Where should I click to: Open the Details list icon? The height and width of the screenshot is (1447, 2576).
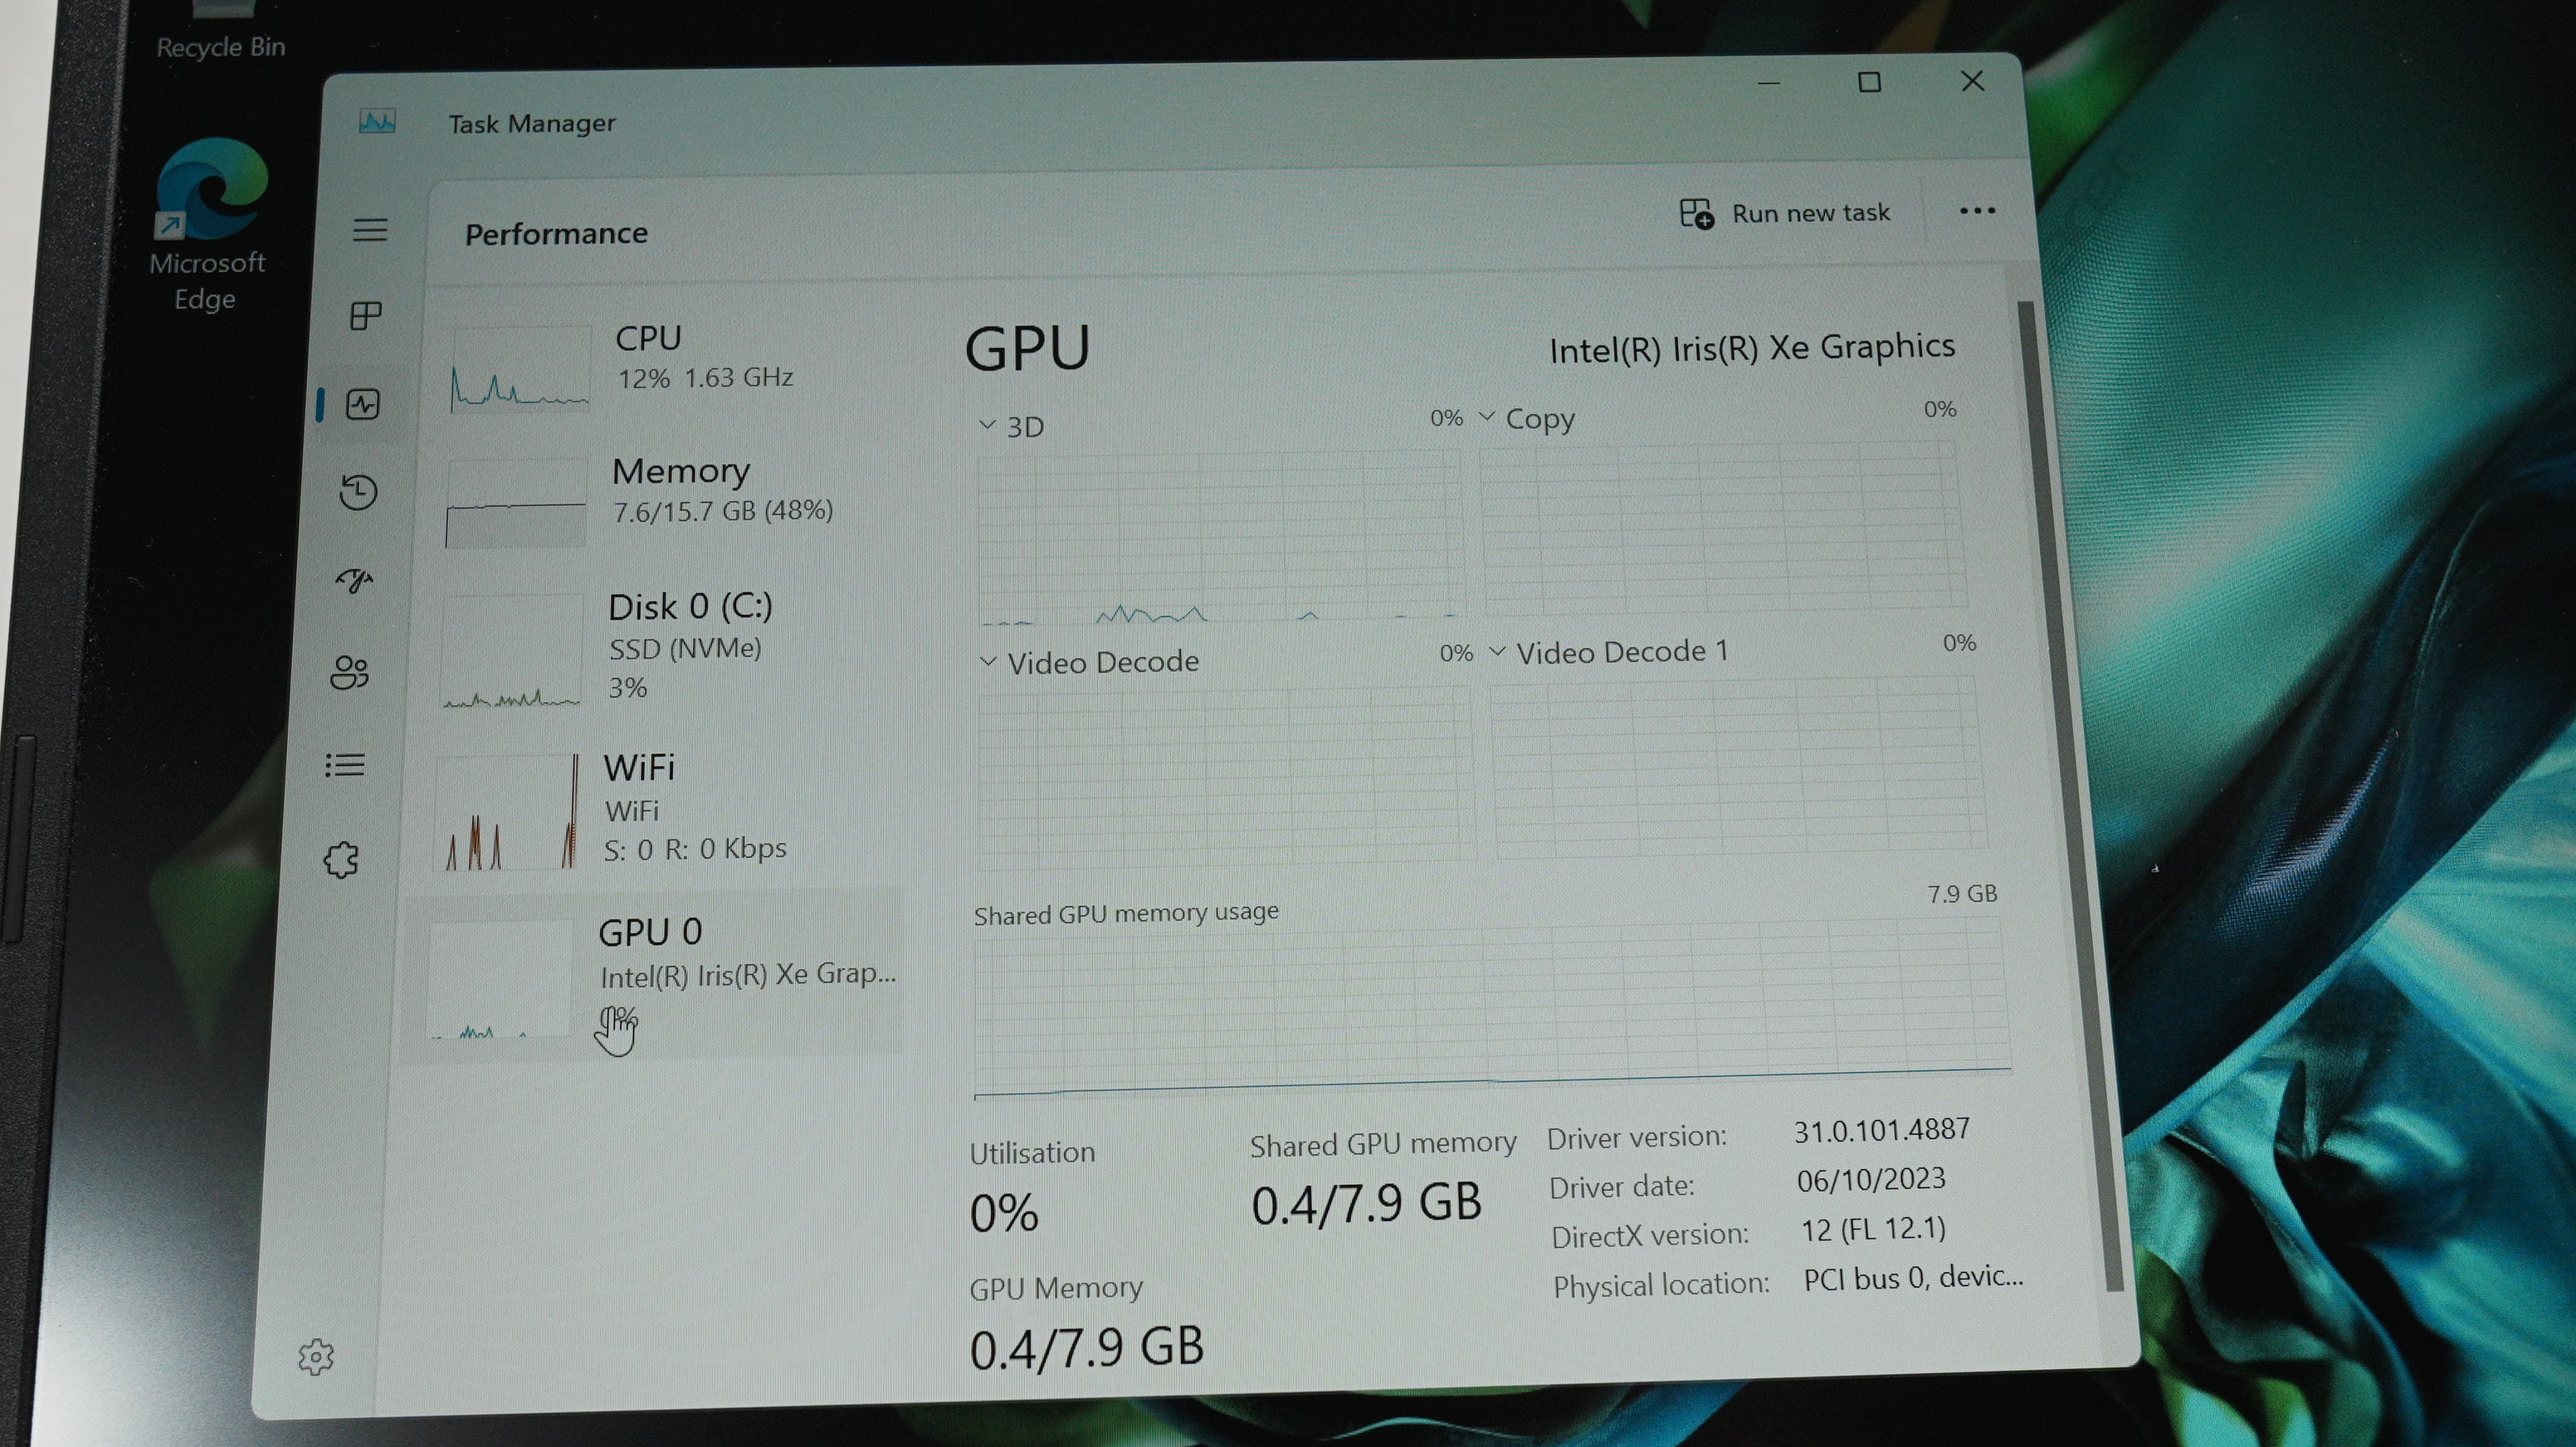[x=345, y=766]
